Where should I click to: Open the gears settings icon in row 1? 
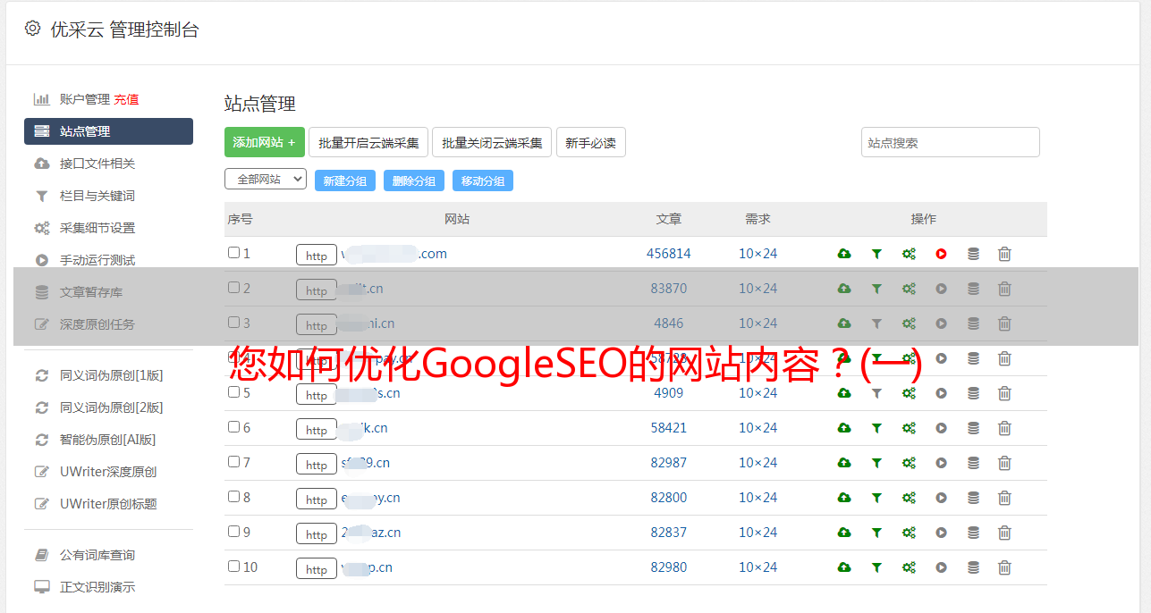click(x=909, y=254)
